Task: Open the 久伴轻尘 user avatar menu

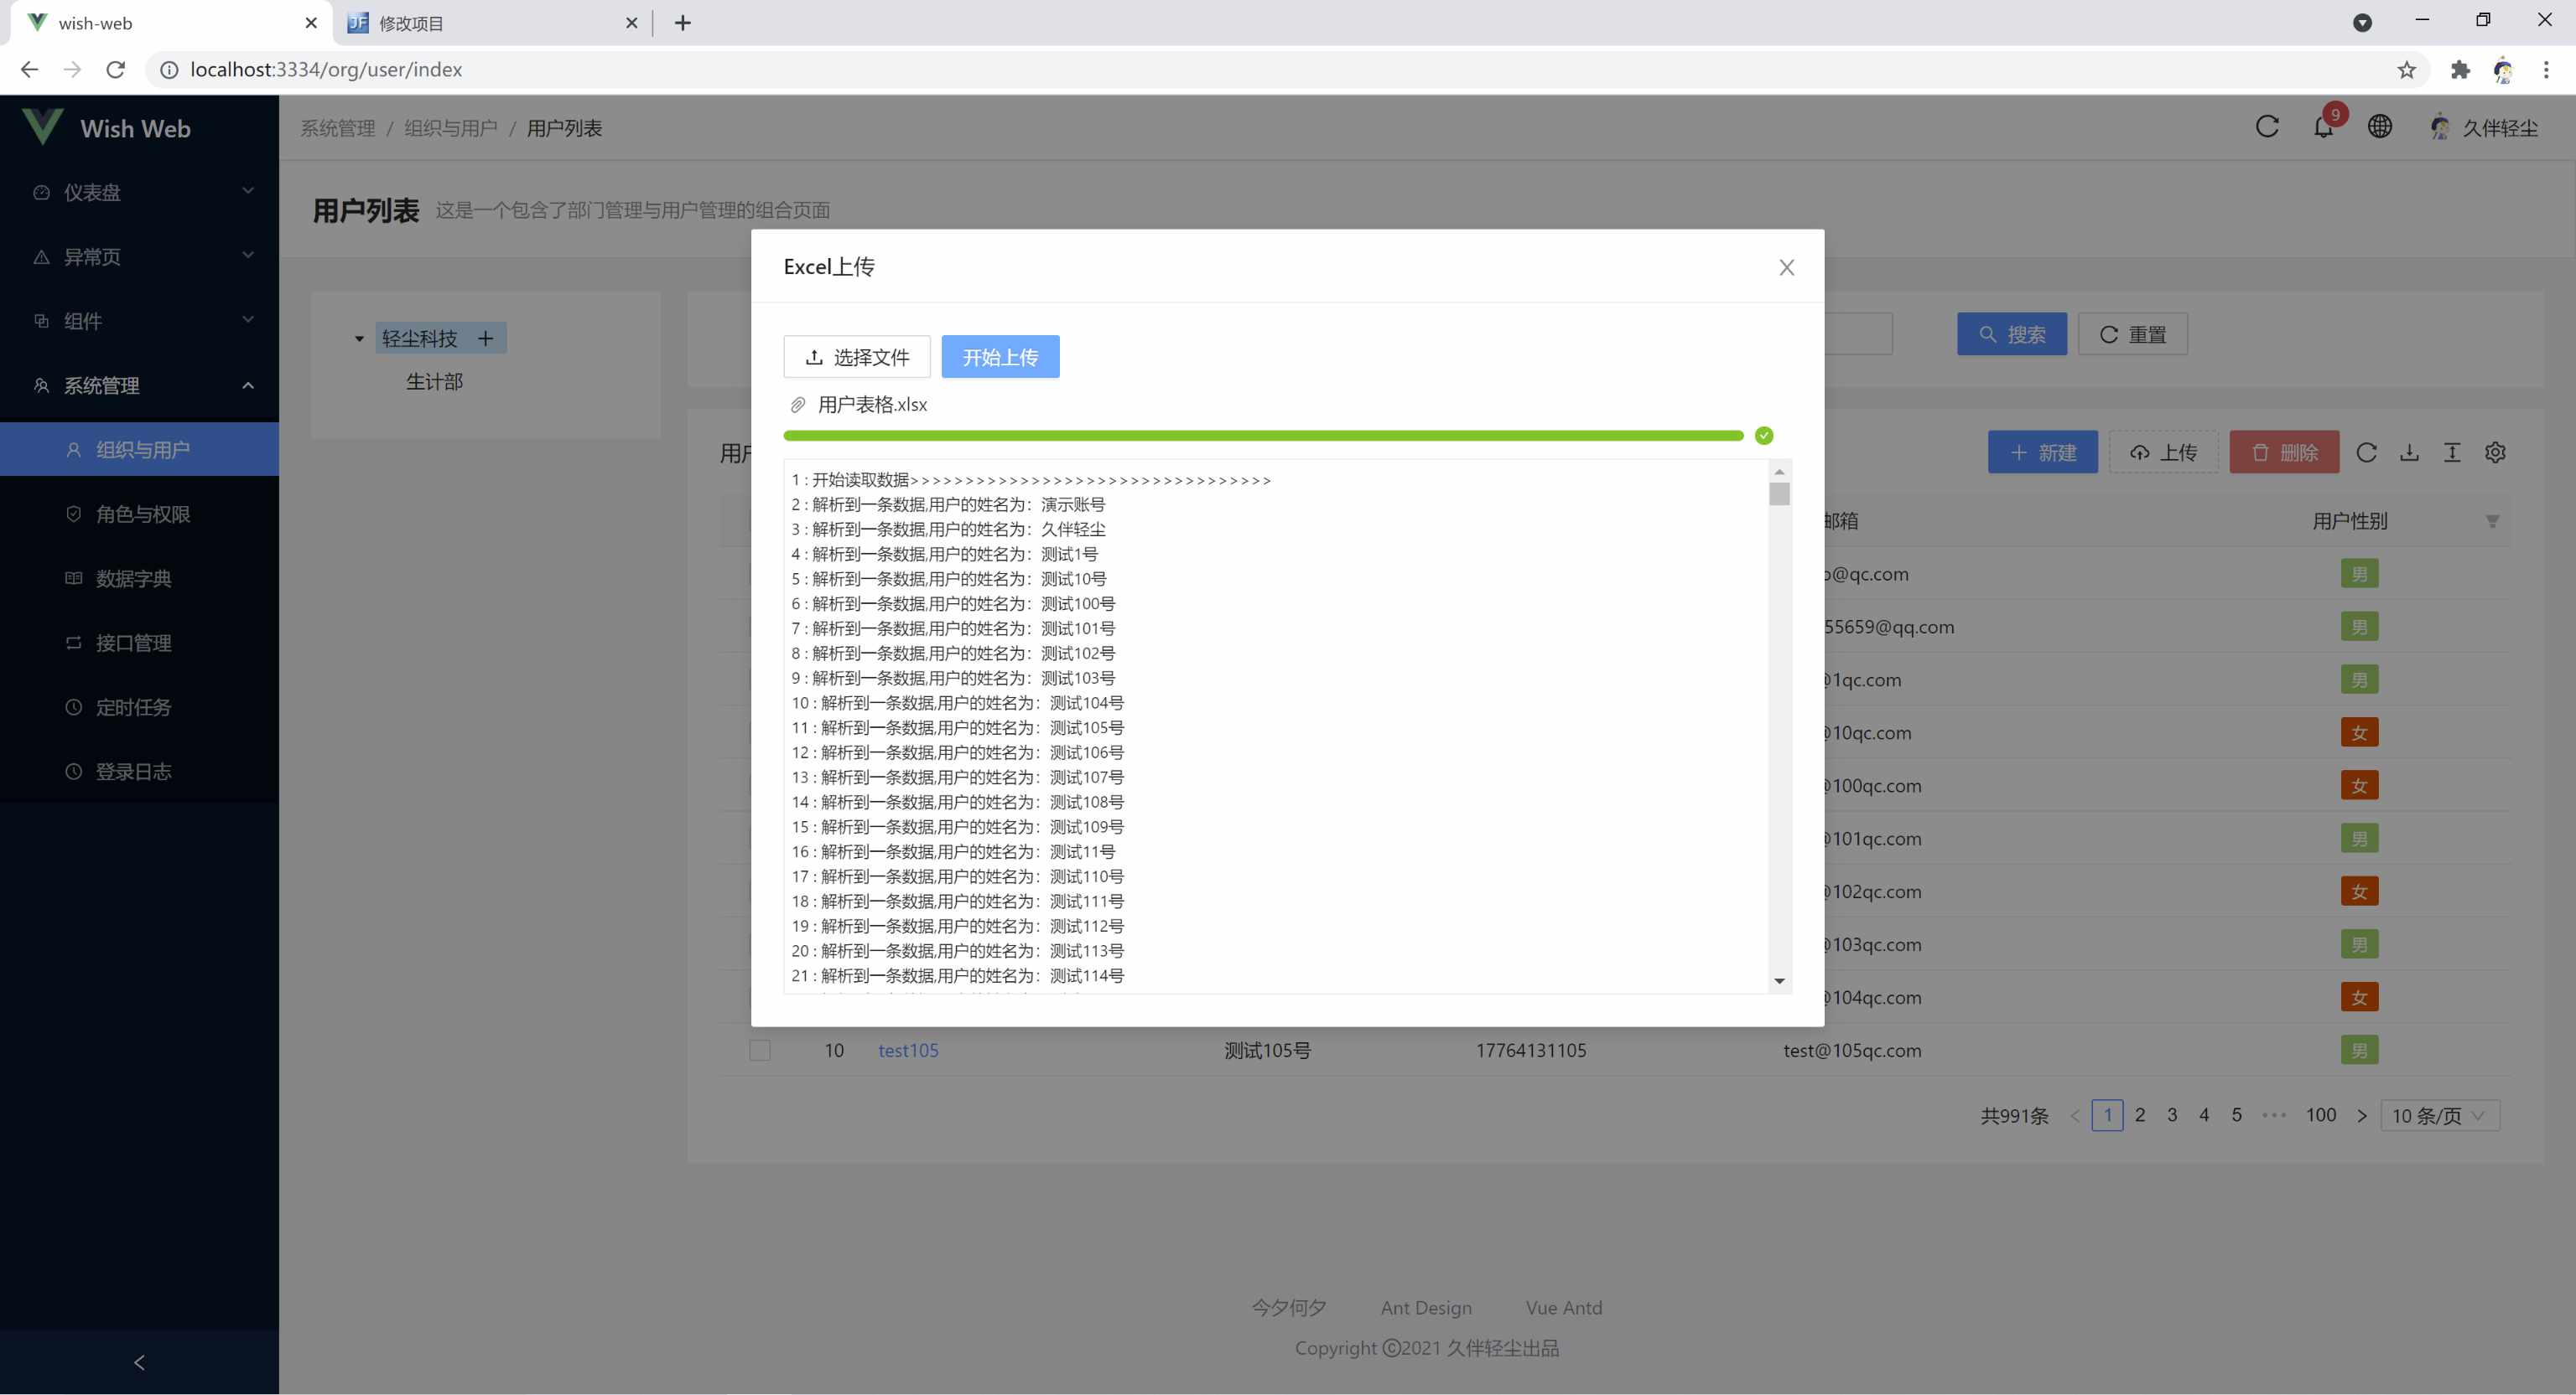Action: pos(2484,128)
